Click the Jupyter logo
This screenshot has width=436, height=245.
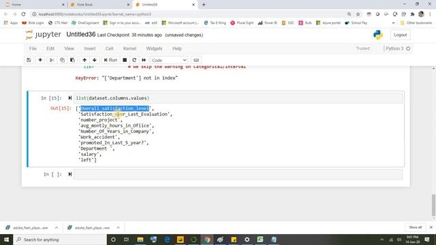[43, 35]
